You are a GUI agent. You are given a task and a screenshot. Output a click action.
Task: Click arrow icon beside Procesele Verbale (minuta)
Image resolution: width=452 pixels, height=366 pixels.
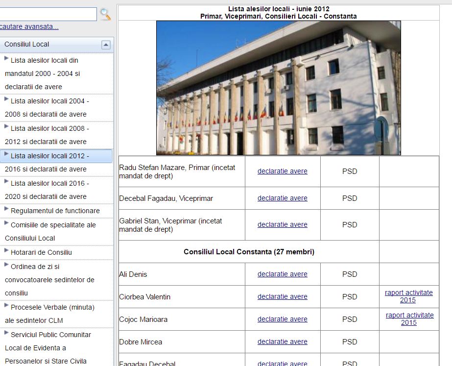click(6, 306)
